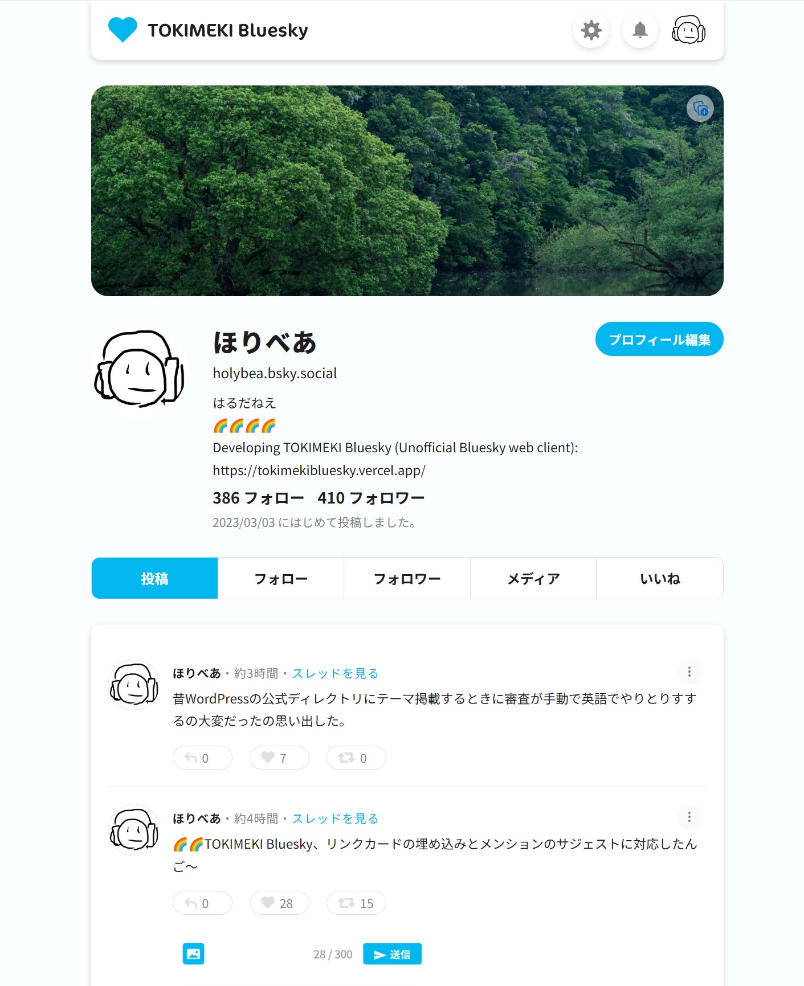The image size is (804, 986).
Task: Open the three-dot menu on second post
Action: coord(689,817)
